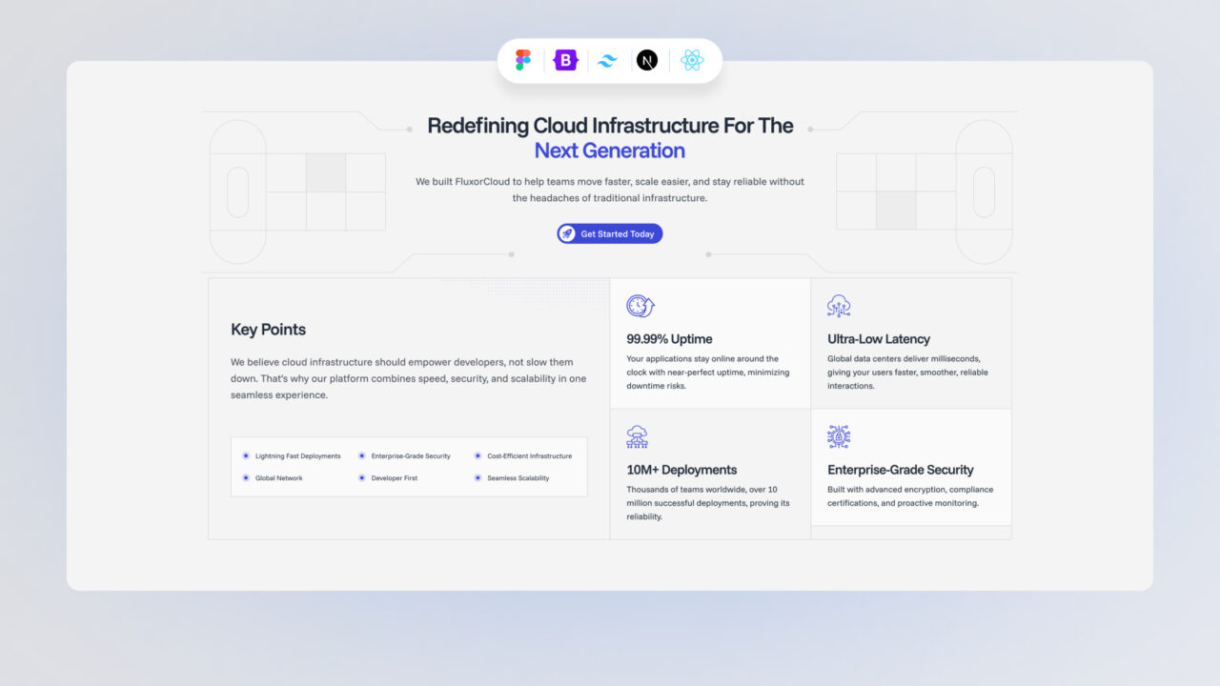Click the Ultra-Low Latency heading

tap(879, 339)
